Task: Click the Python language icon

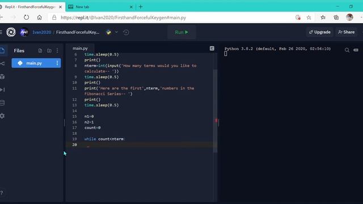Action: pyautogui.click(x=108, y=32)
